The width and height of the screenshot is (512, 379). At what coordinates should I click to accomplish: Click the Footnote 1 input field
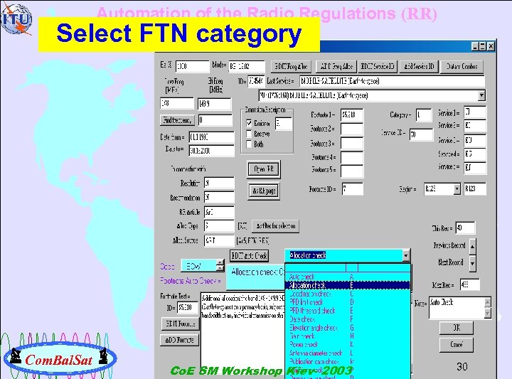pos(352,115)
